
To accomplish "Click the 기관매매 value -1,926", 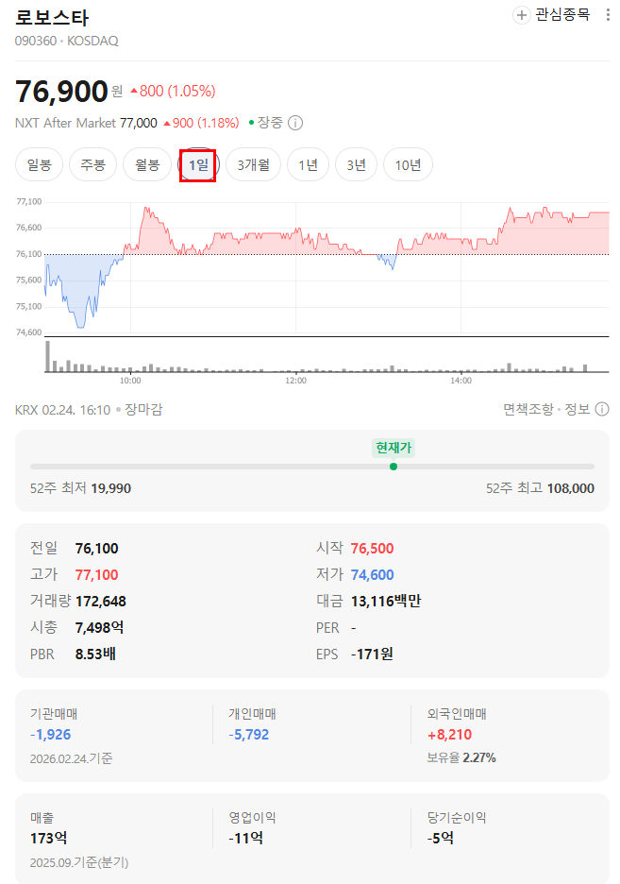I will [x=51, y=735].
